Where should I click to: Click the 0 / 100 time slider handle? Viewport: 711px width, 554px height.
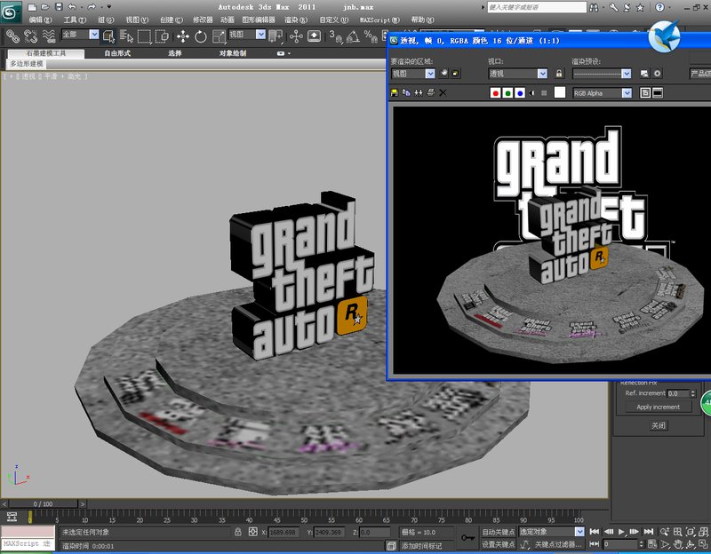(x=43, y=503)
